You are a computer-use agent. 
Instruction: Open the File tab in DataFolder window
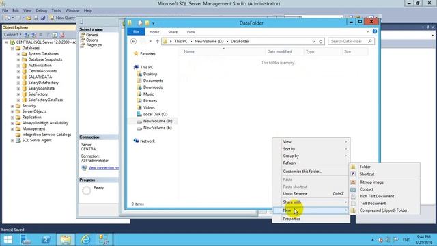pos(136,32)
